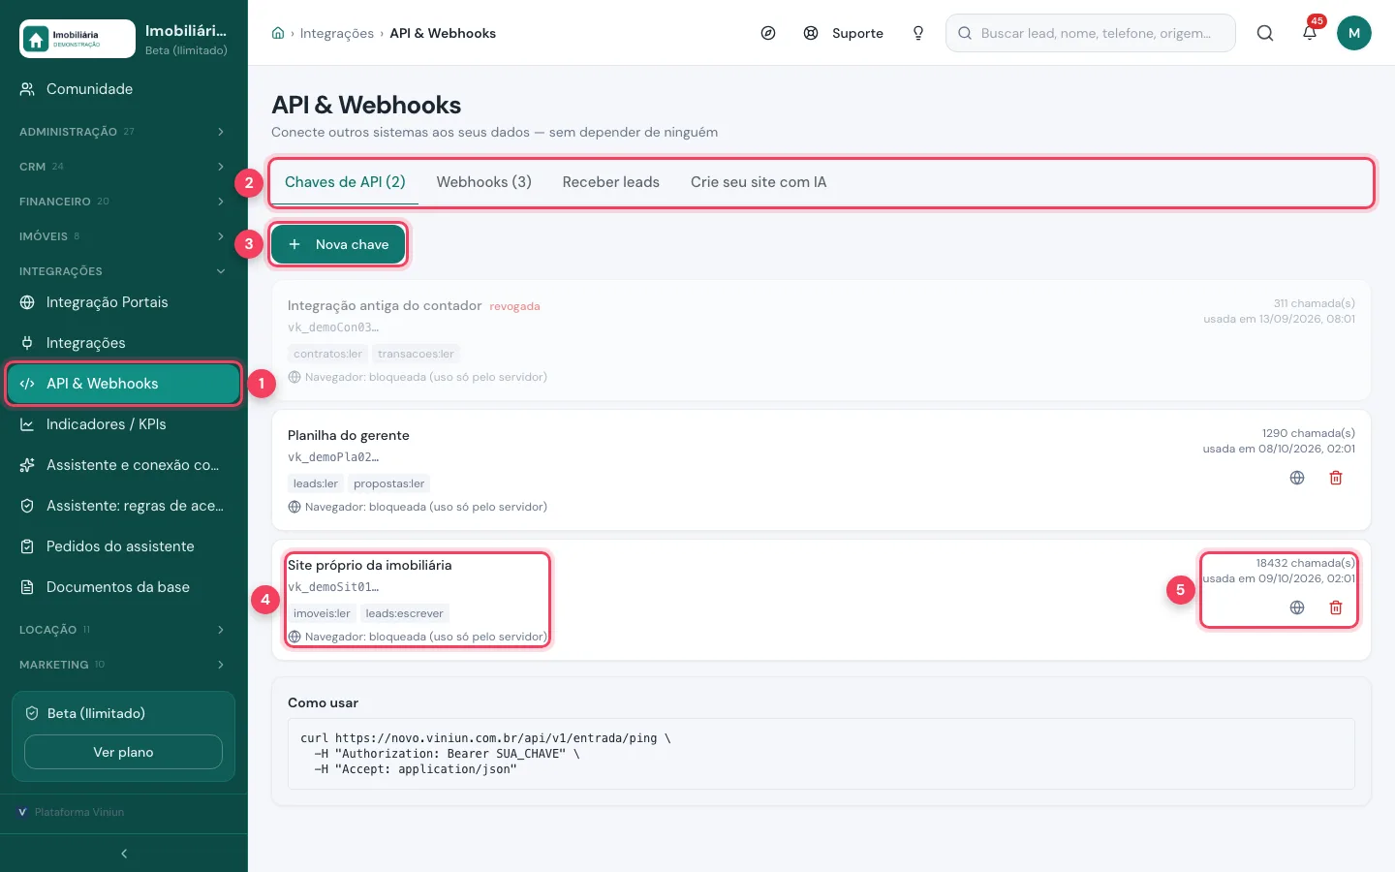The width and height of the screenshot is (1395, 872).
Task: Select API & Webhooks sidebar item
Action: click(x=124, y=384)
